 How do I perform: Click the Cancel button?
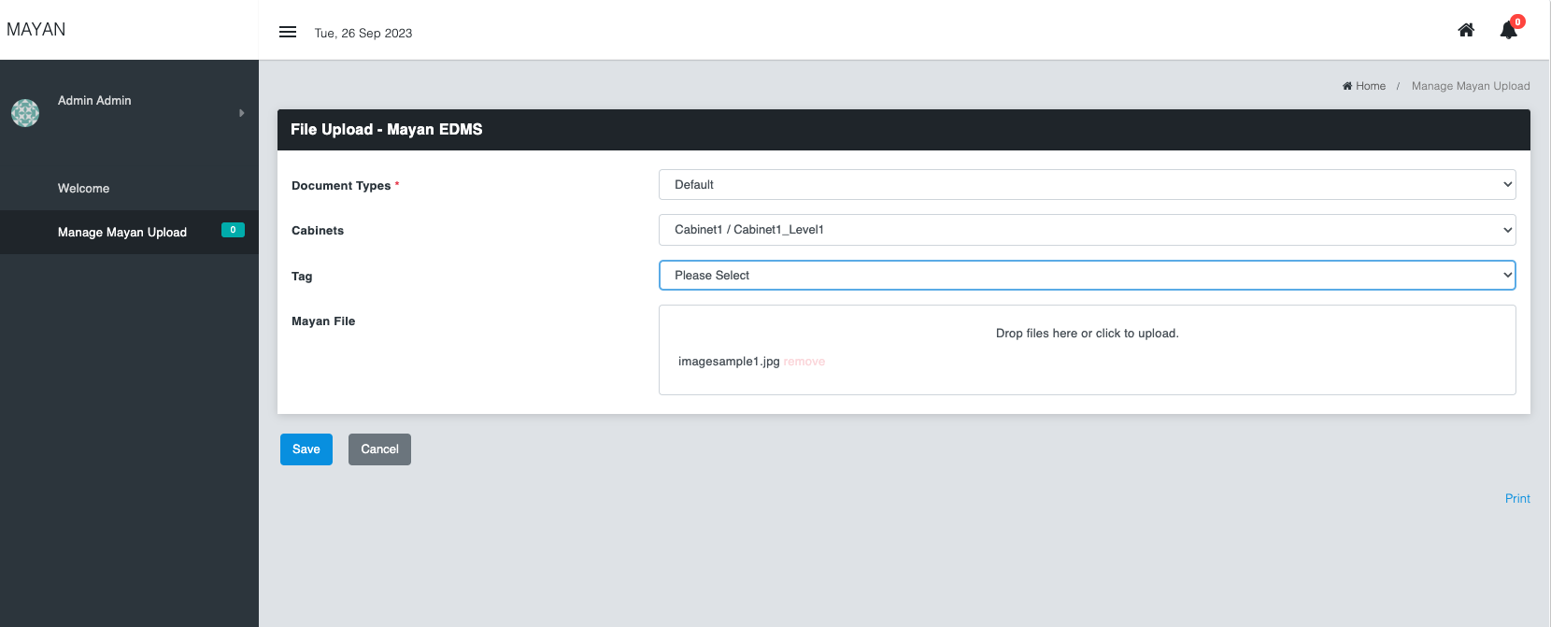tap(379, 449)
